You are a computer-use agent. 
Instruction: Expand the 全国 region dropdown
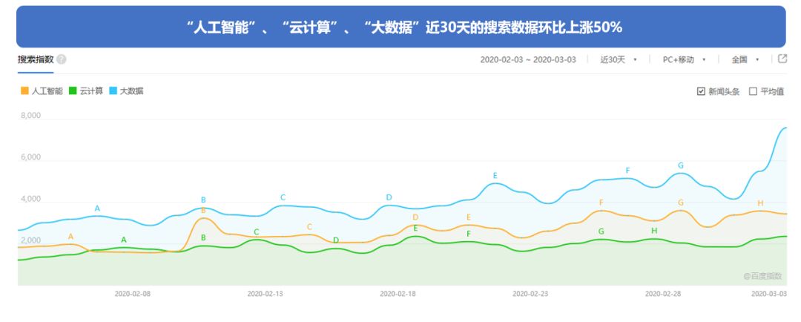745,59
